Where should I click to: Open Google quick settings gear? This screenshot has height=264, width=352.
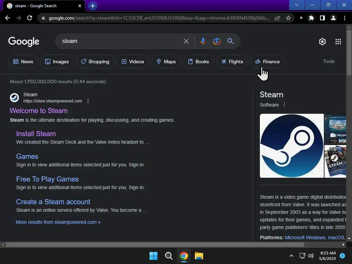(x=322, y=42)
